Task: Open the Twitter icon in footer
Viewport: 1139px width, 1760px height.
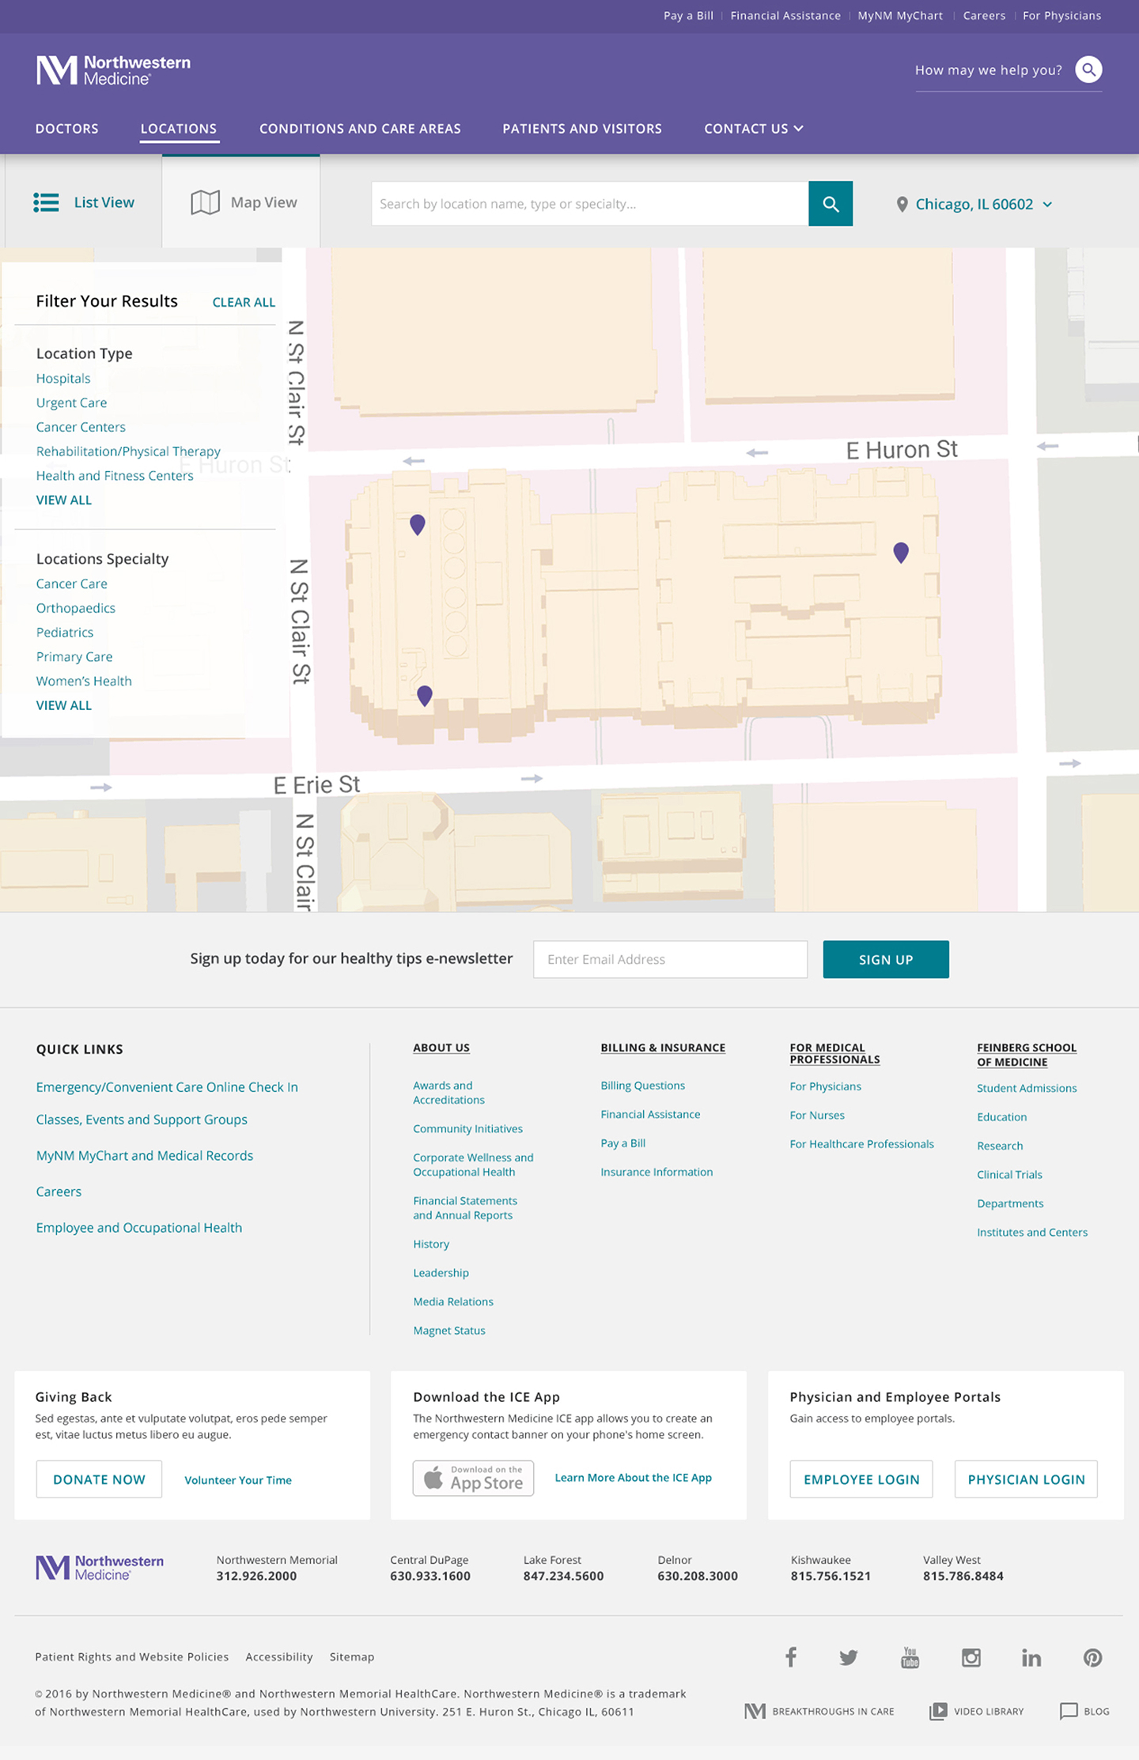Action: [x=849, y=1657]
